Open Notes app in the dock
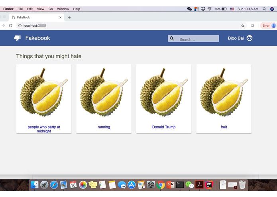277x197 pixels. click(x=112, y=185)
